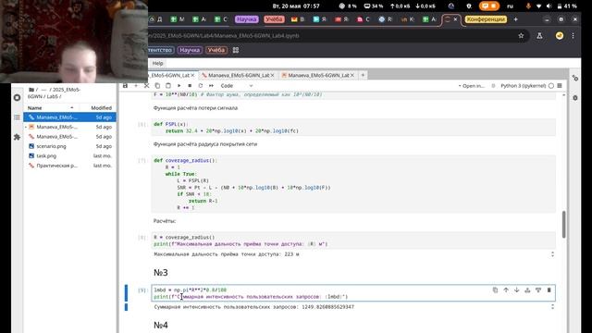Click the ru keyboard layout indicator
592x333 pixels.
510,6
